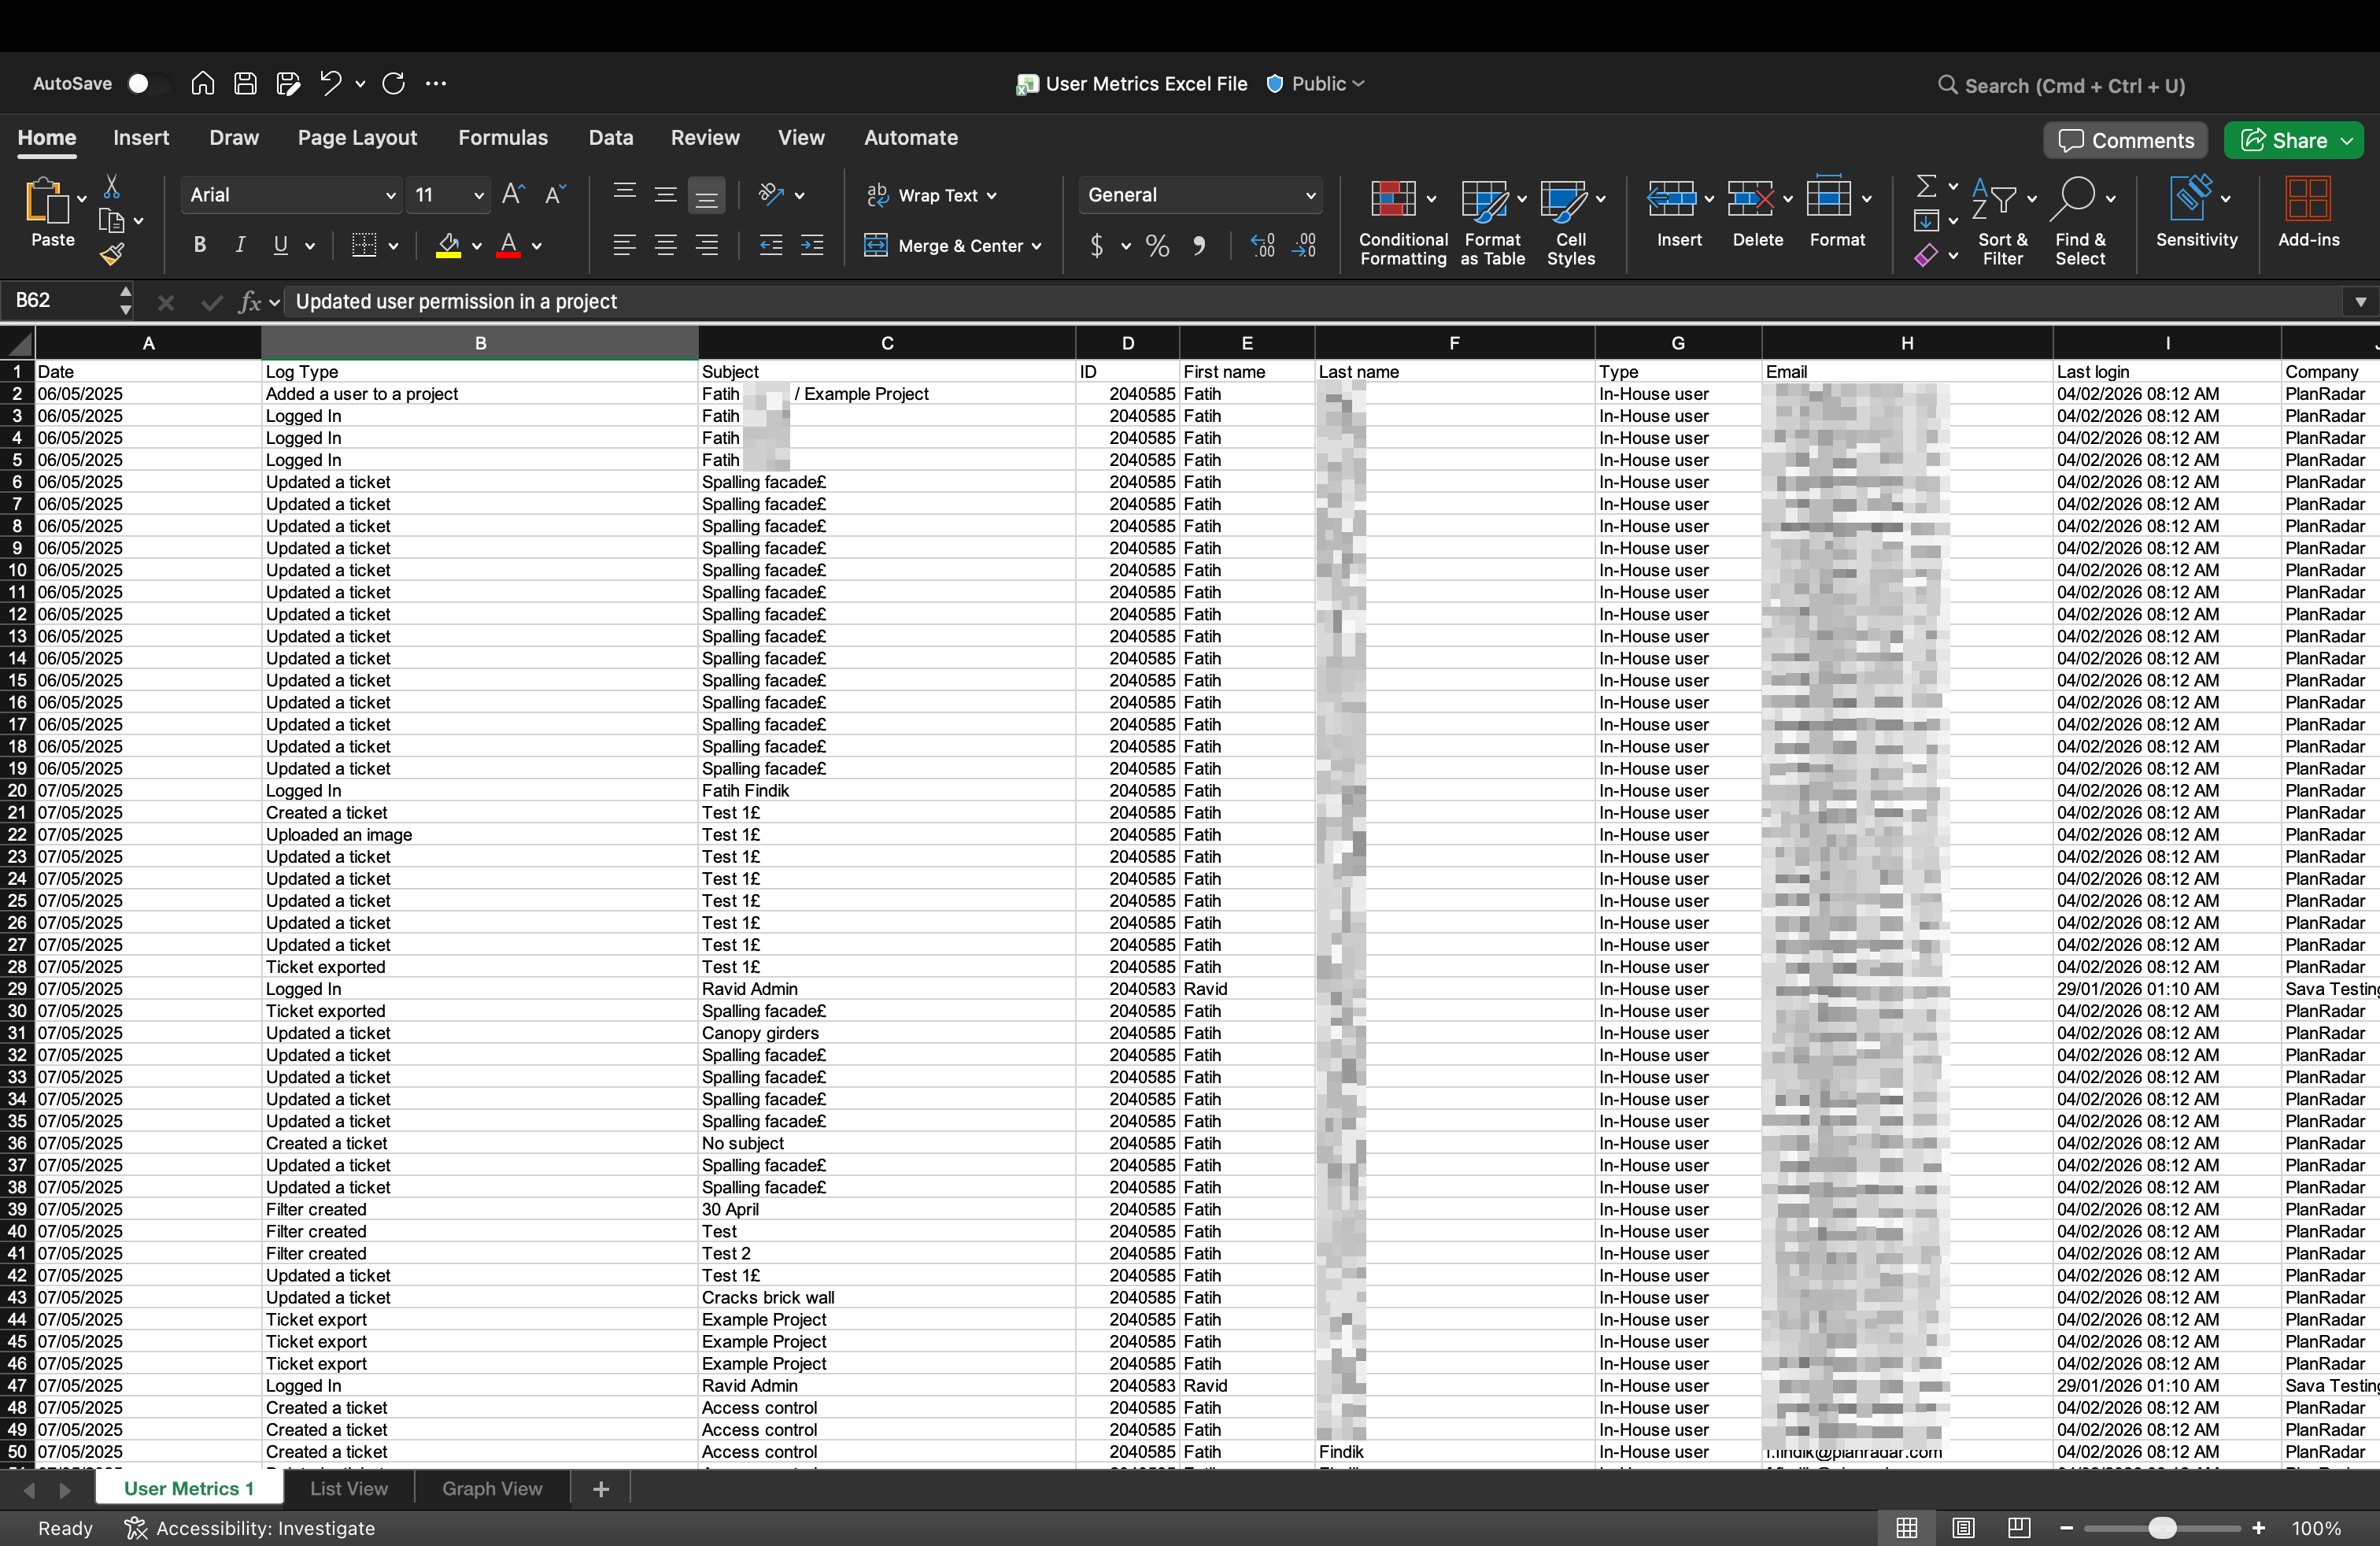Screen dimensions: 2380x1546
Task: Click the Comments button
Action: click(2125, 140)
